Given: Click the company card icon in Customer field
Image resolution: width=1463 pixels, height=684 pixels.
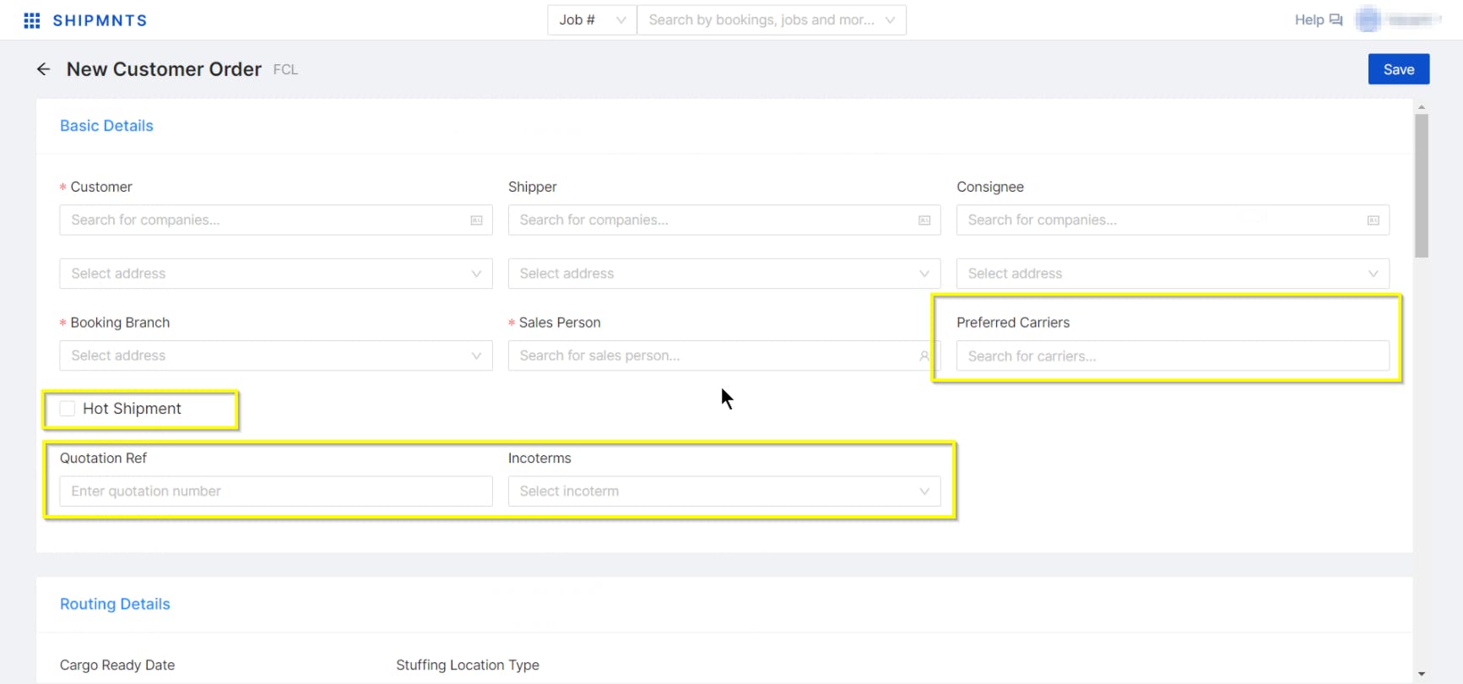Looking at the screenshot, I should point(476,220).
